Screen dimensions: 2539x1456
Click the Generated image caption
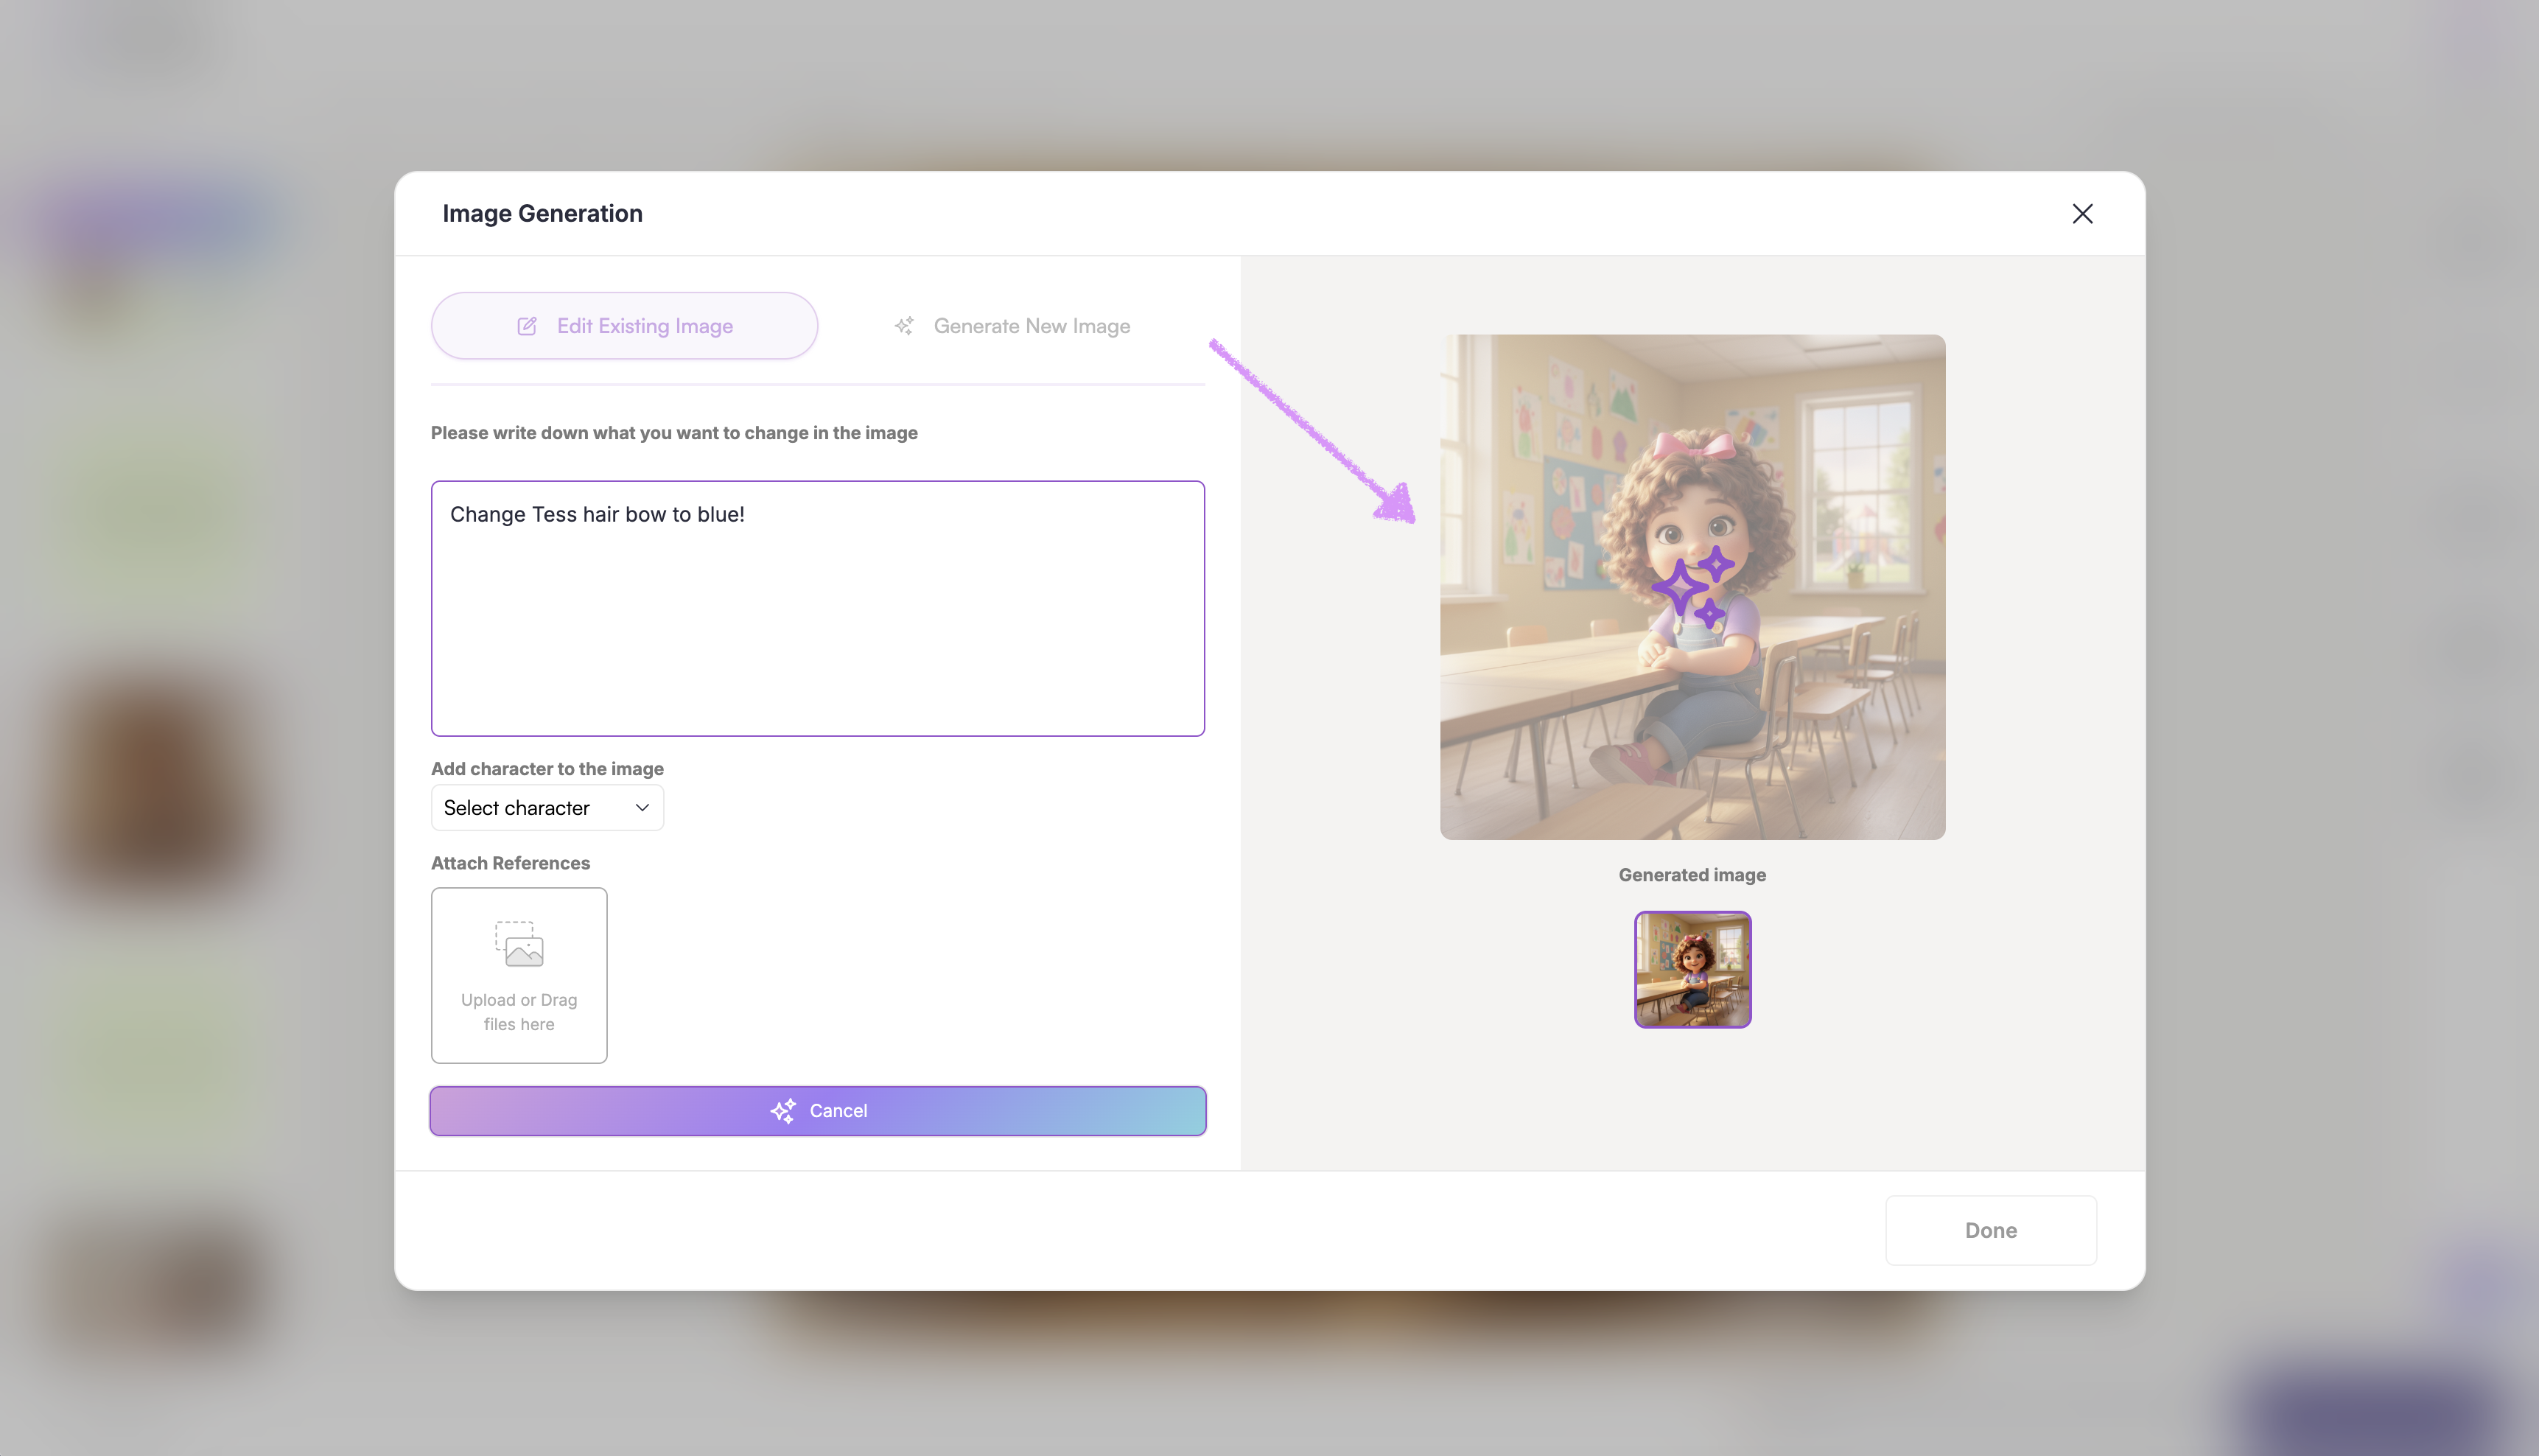point(1692,875)
